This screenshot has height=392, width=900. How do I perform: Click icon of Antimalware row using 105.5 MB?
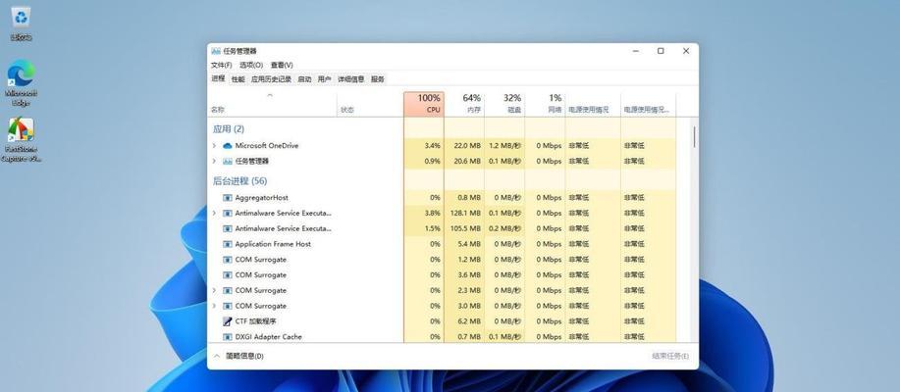tap(228, 228)
